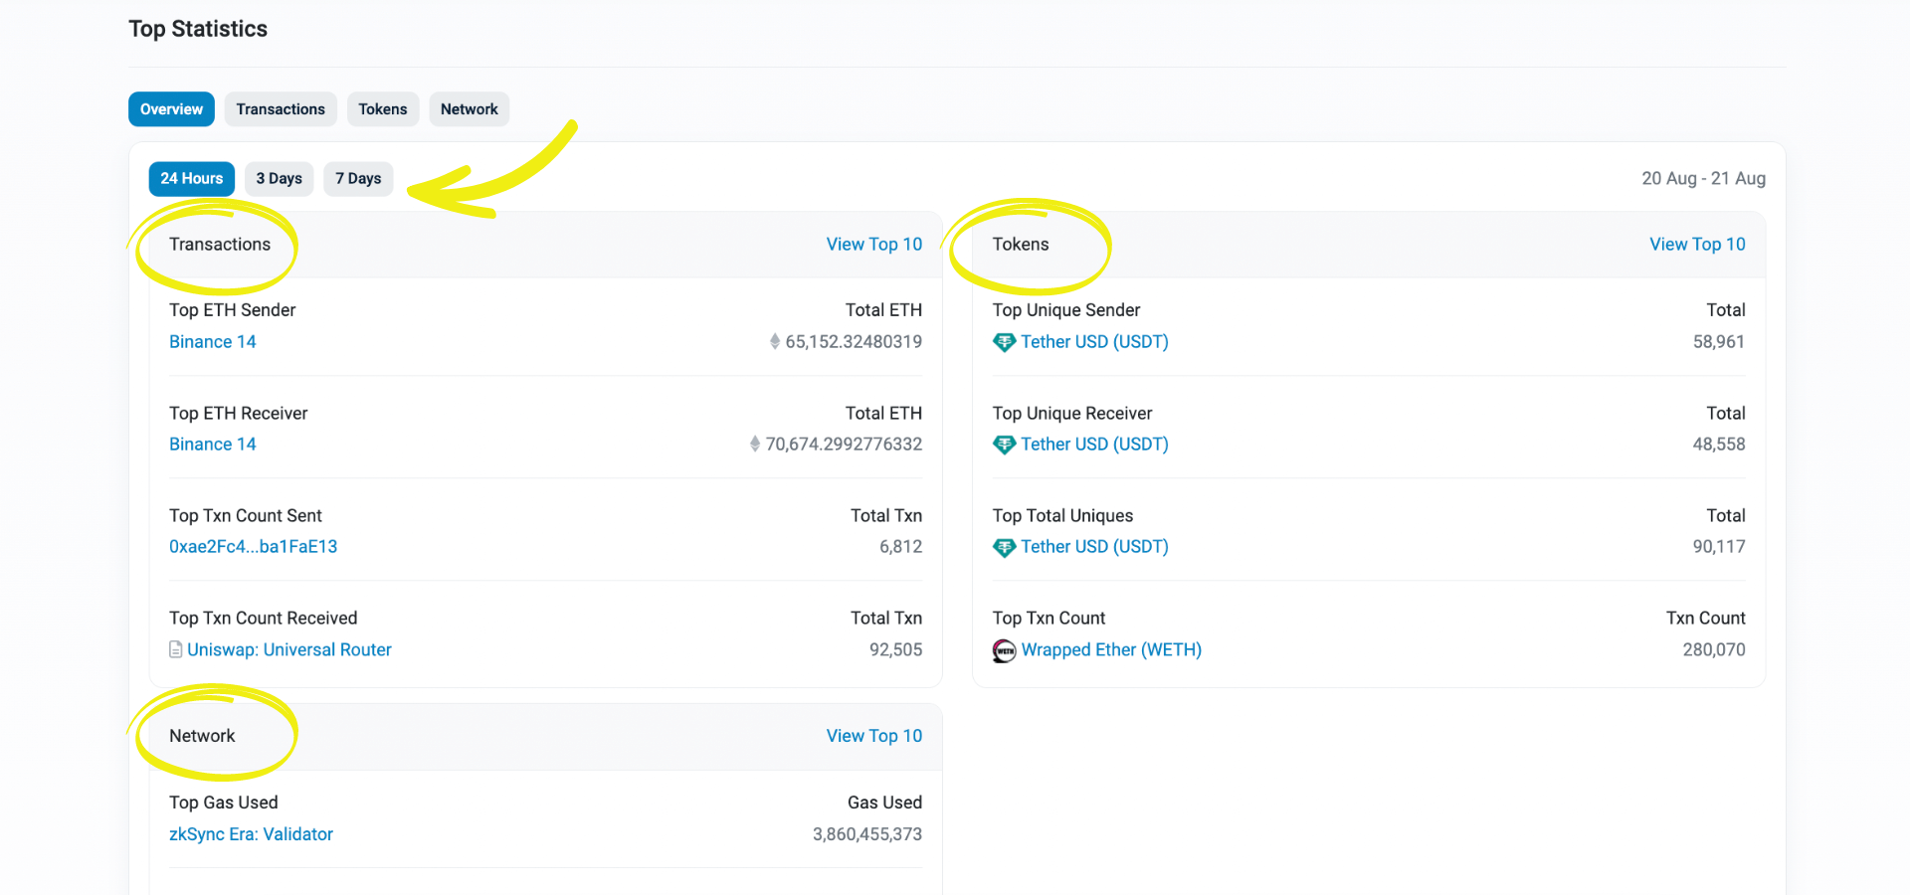This screenshot has height=895, width=1910.
Task: Open address 0xae2Fc4...ba1FaE13
Action: tap(253, 547)
